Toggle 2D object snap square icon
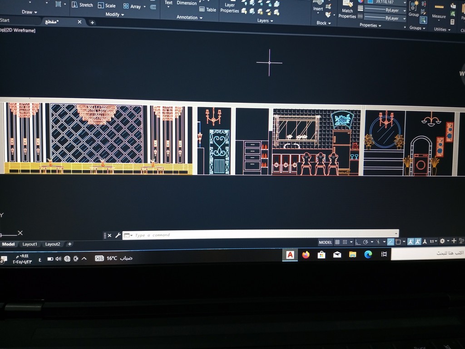The width and height of the screenshot is (465, 349). pos(398,242)
